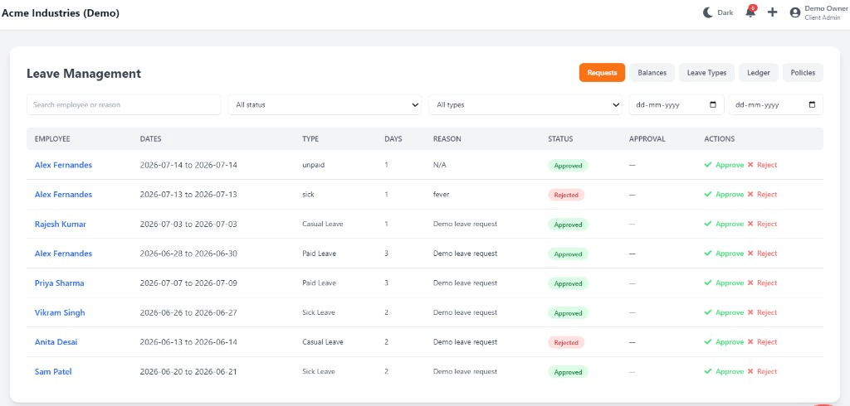Open Demo Owner profile avatar icon
The image size is (850, 406).
click(x=795, y=12)
